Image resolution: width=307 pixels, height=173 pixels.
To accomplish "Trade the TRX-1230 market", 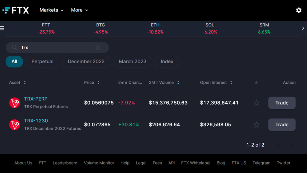I will (282, 125).
